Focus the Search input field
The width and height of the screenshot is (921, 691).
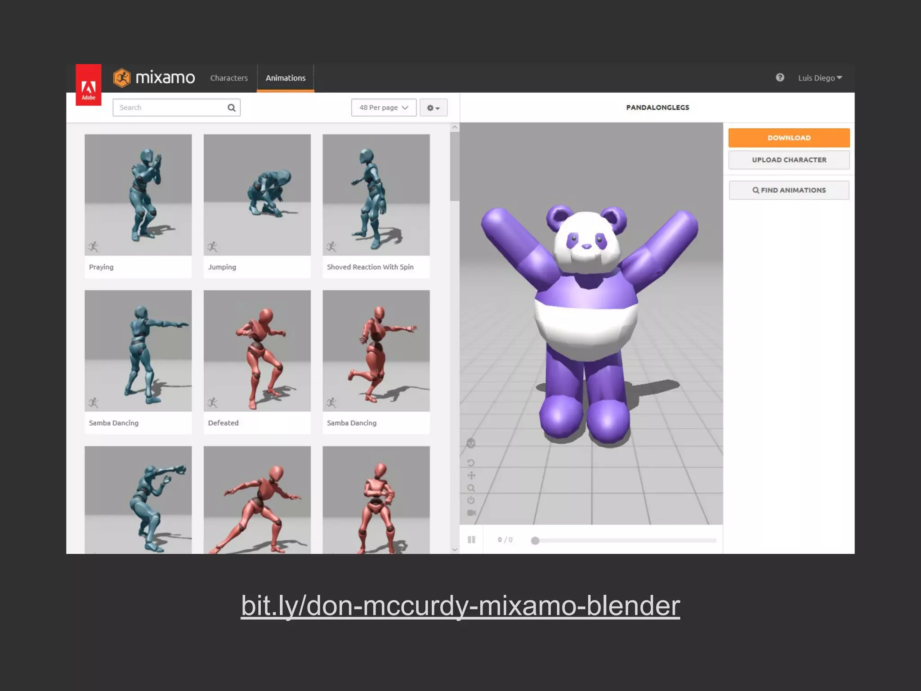point(176,108)
